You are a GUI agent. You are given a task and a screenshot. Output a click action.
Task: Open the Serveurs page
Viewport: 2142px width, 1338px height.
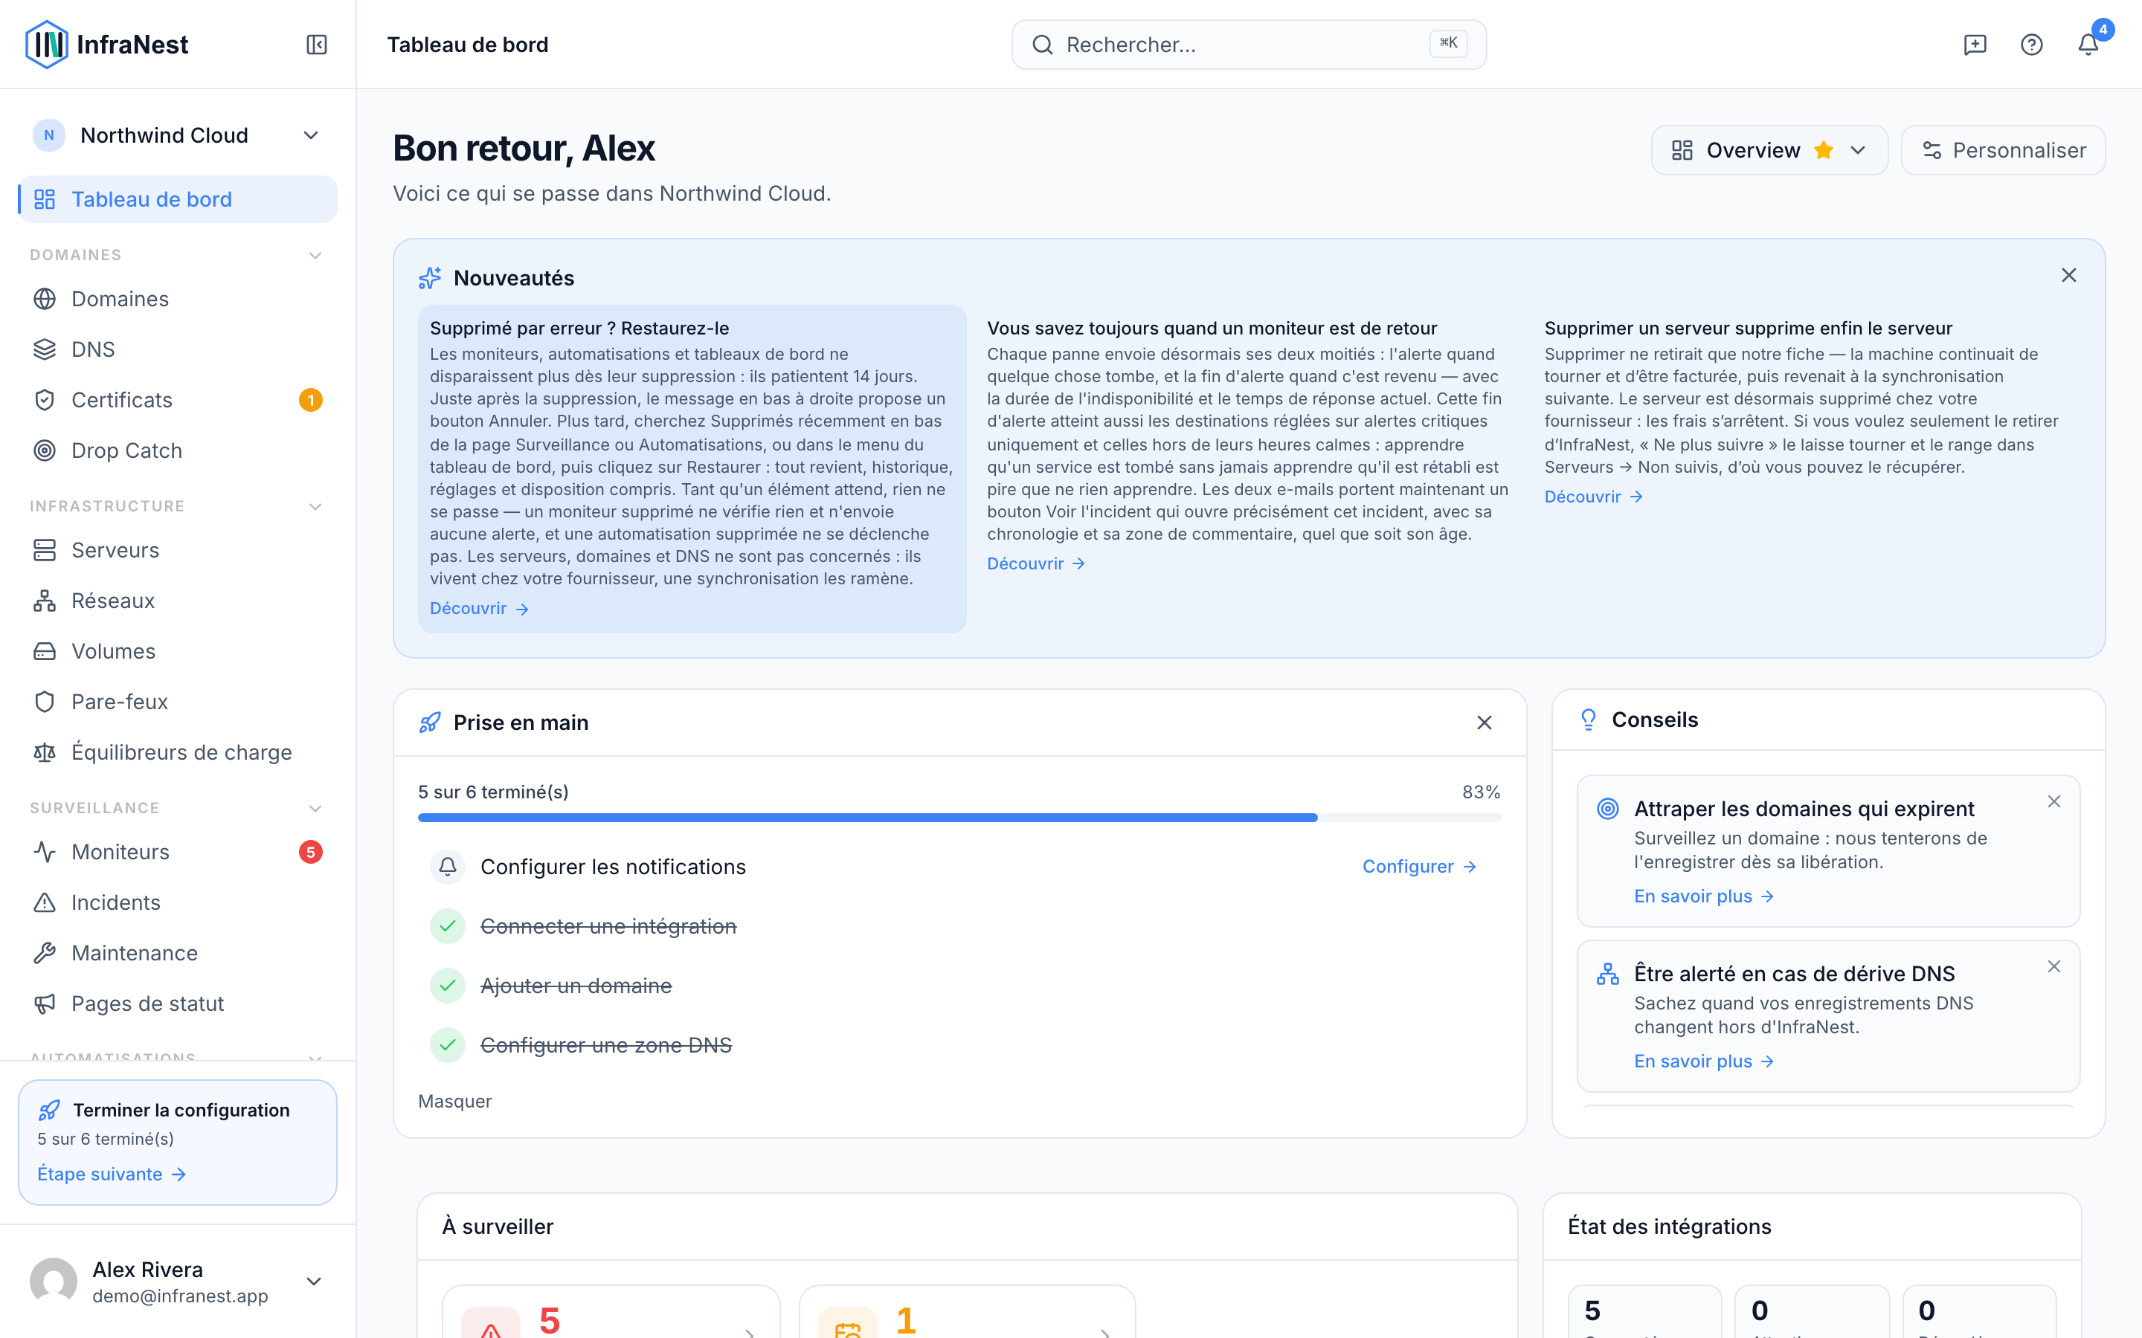click(x=177, y=550)
